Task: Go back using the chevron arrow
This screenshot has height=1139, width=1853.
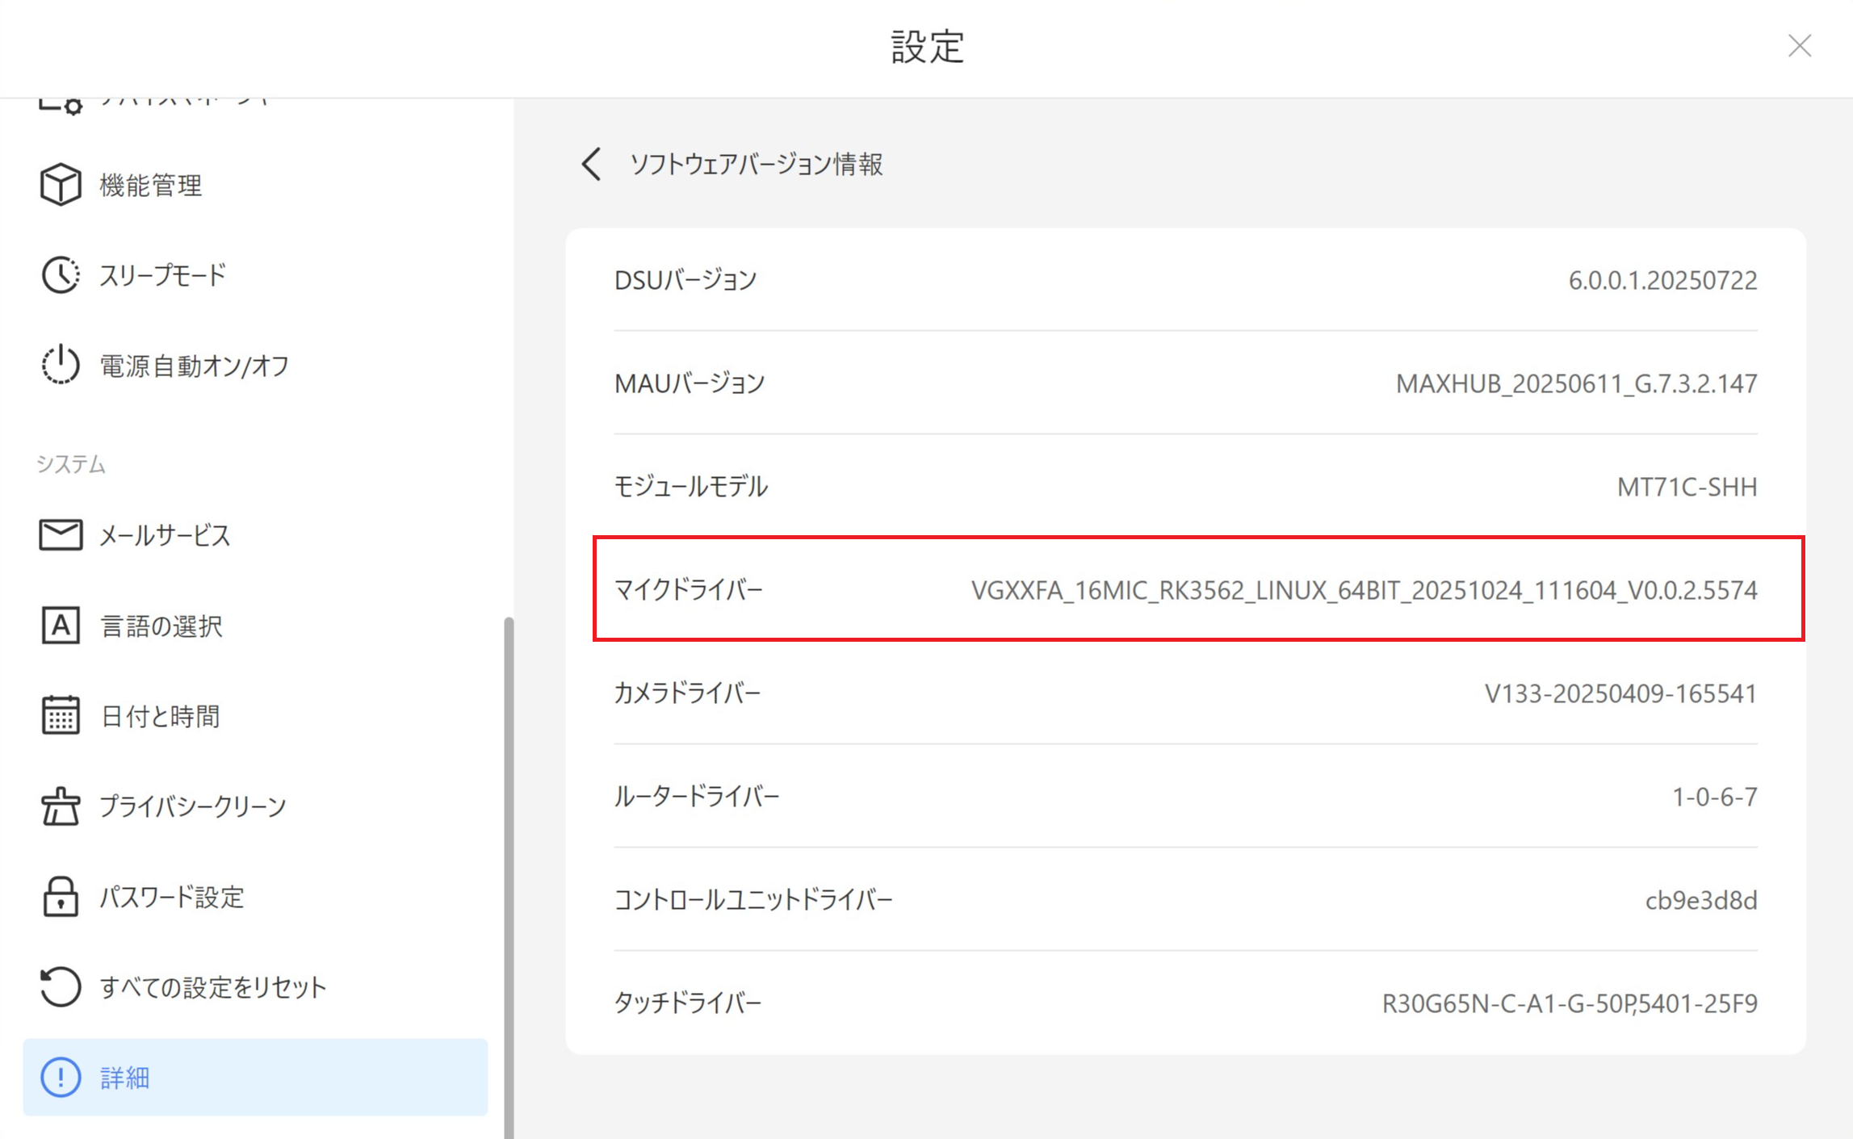Action: pyautogui.click(x=592, y=164)
